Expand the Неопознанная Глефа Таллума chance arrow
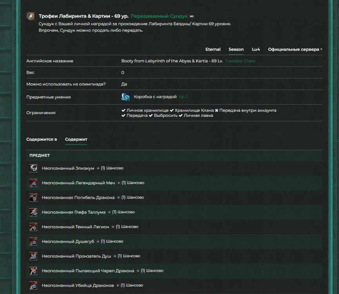 [110, 212]
